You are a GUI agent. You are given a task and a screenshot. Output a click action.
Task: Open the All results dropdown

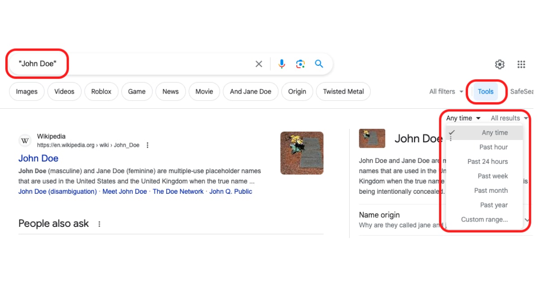[x=509, y=118]
